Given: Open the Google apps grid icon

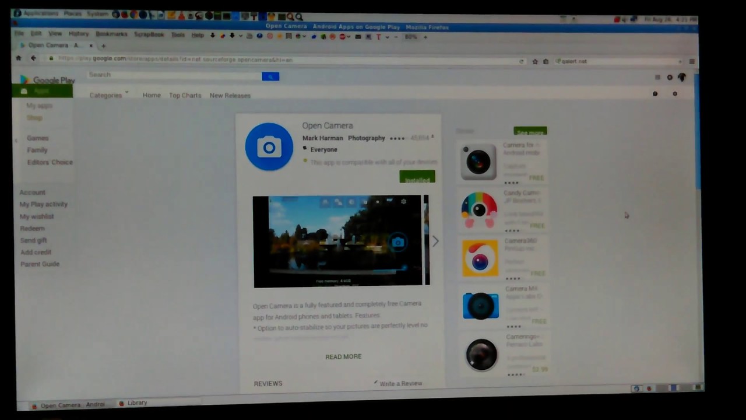Looking at the screenshot, I should click(x=657, y=77).
